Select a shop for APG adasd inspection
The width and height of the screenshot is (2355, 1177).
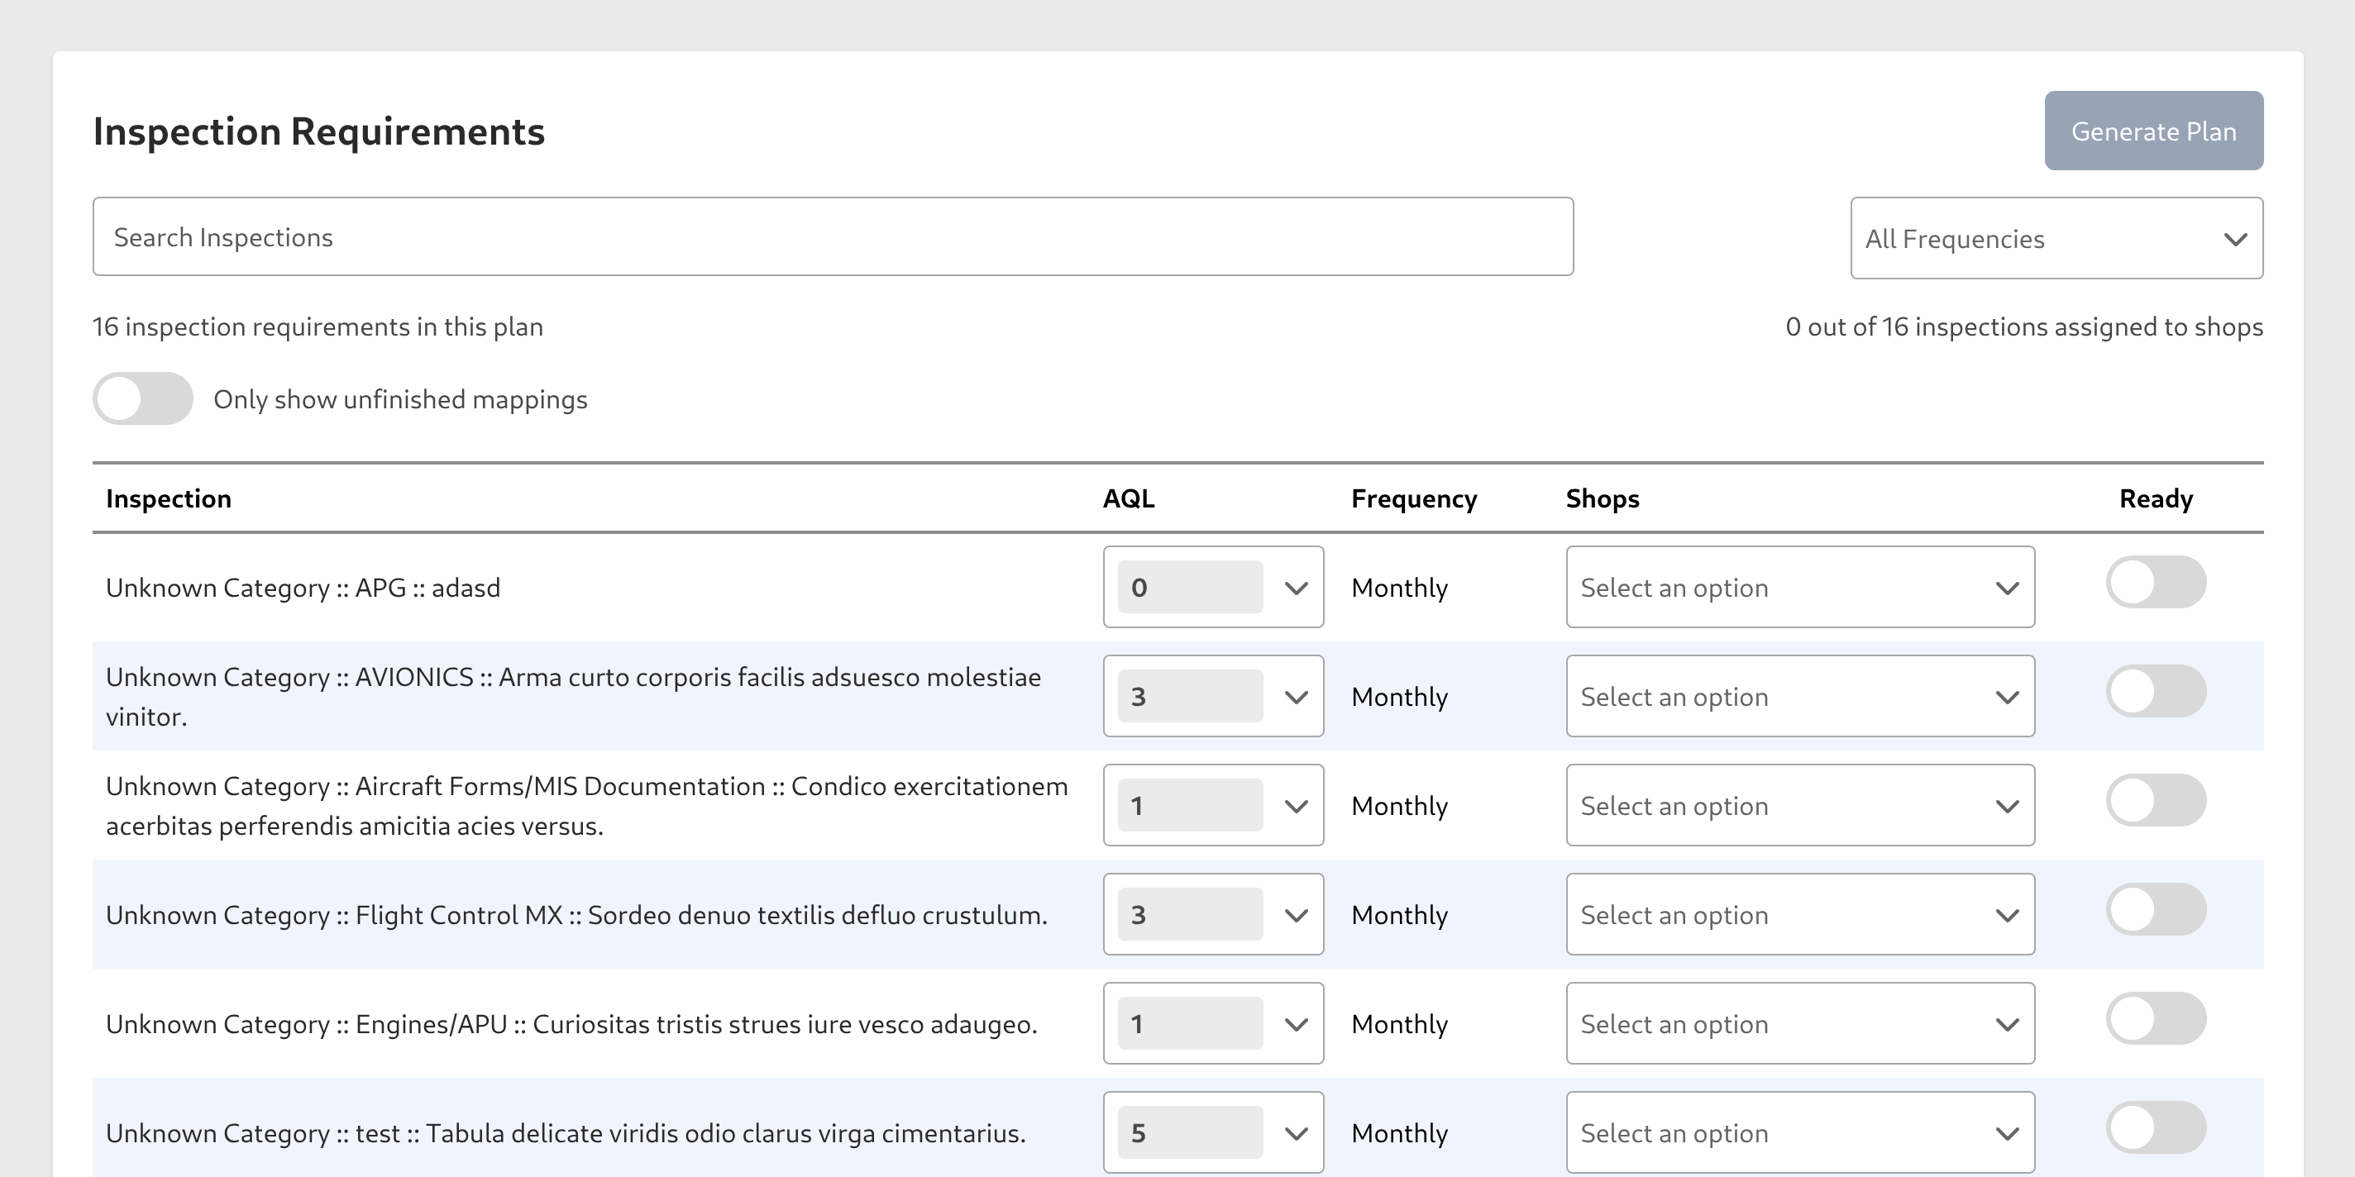(1799, 587)
